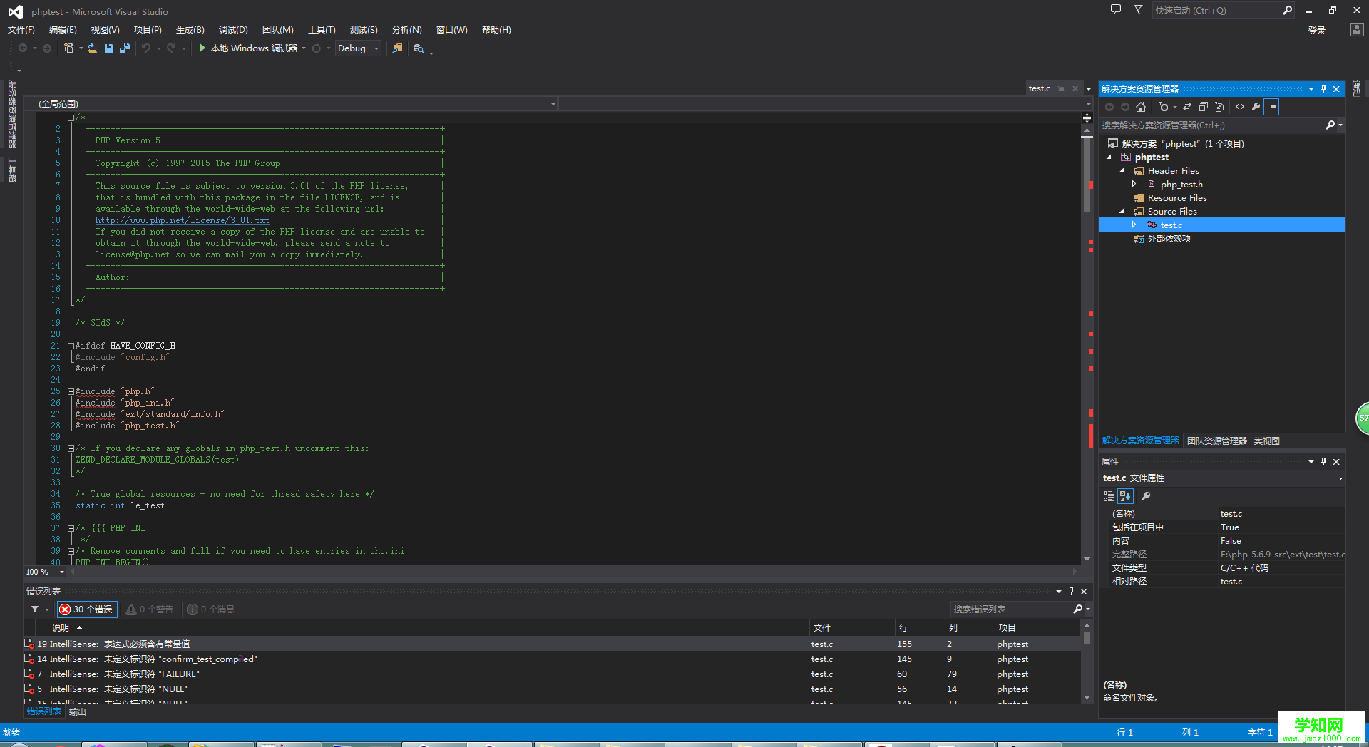Open test.c 文件属性 object dropdown
Viewport: 1369px width, 747px height.
[x=1340, y=478]
